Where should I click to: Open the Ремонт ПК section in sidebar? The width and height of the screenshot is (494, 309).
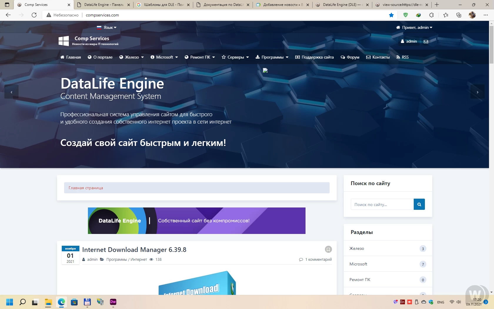point(388,280)
